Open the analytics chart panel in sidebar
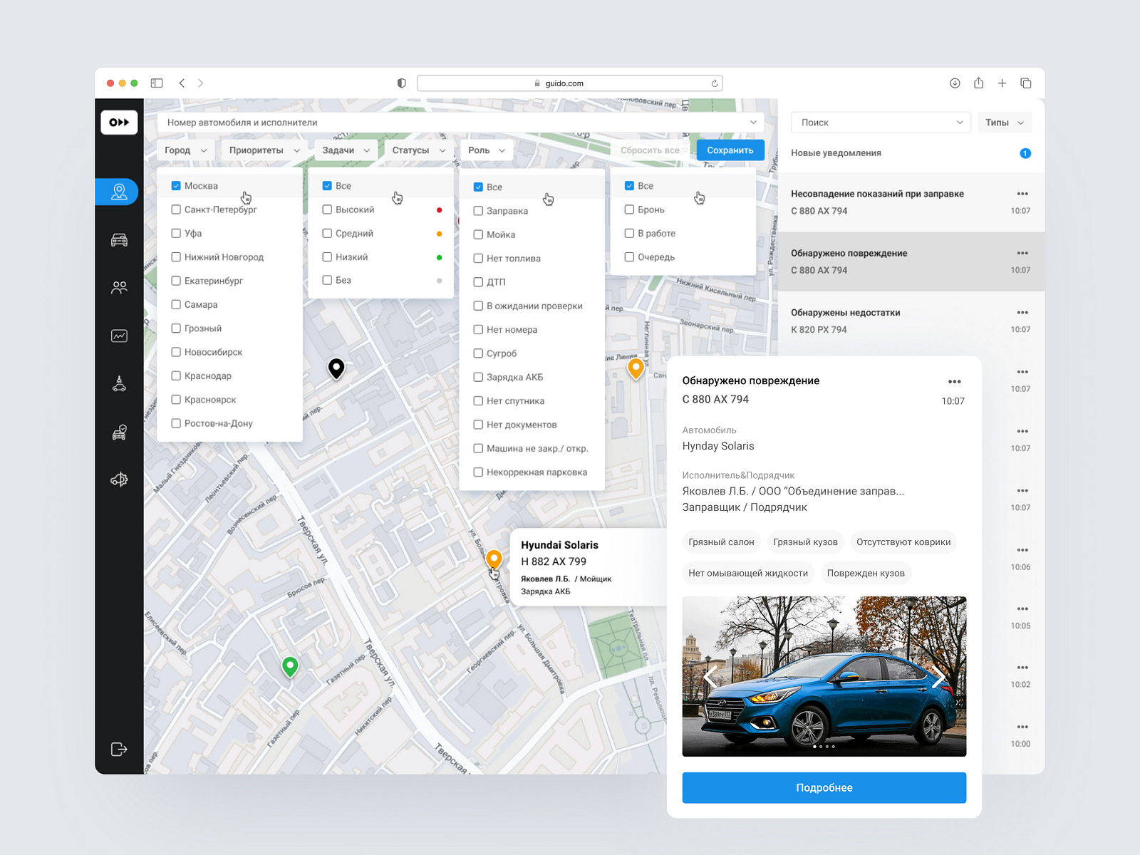 coord(119,335)
